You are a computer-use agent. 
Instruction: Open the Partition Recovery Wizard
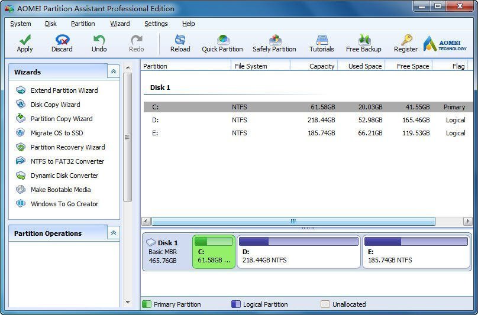click(68, 147)
